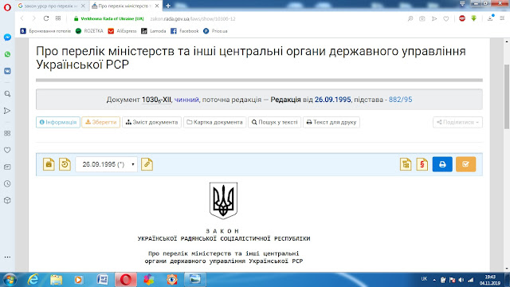Open Картка документа
The width and height of the screenshot is (510, 287).
click(214, 122)
